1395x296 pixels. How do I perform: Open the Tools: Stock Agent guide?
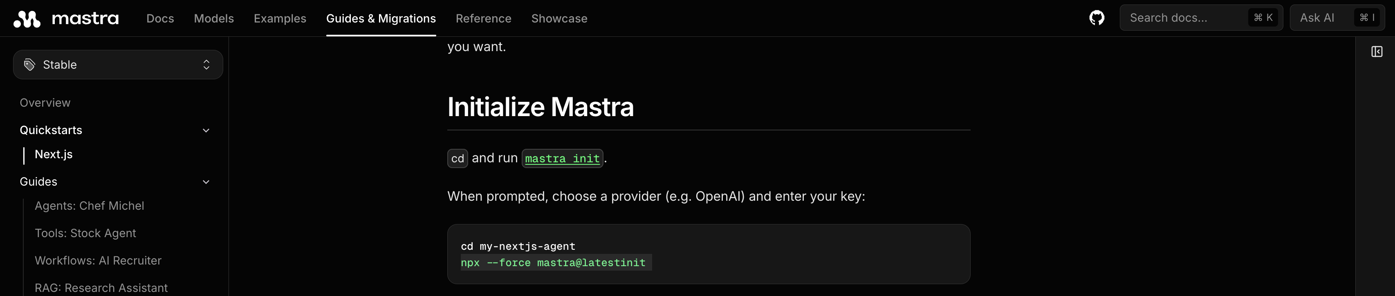(x=85, y=233)
